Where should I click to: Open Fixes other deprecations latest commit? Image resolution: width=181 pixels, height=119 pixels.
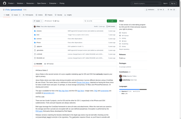48,27
